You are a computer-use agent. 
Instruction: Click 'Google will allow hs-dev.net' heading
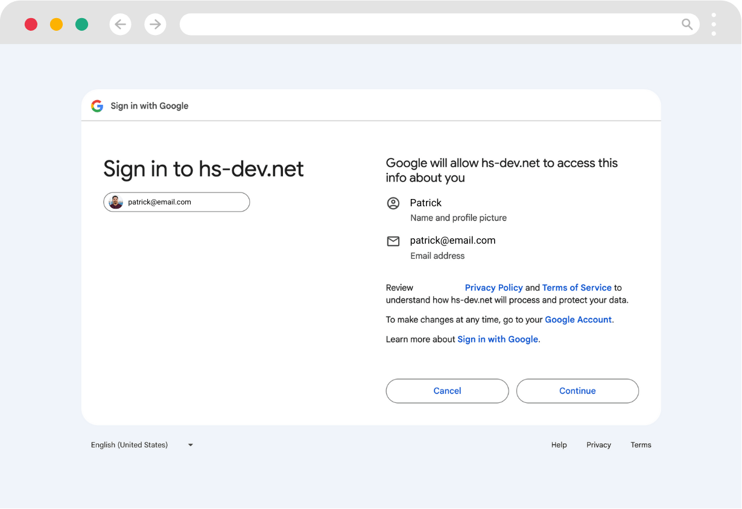[x=502, y=170]
